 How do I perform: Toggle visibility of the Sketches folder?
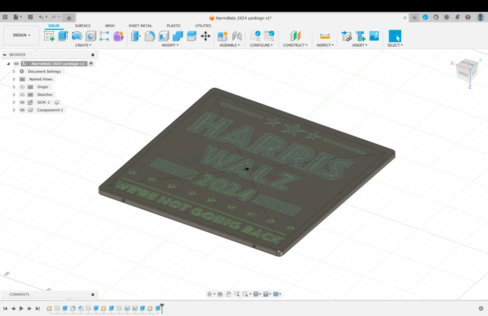pyautogui.click(x=22, y=94)
